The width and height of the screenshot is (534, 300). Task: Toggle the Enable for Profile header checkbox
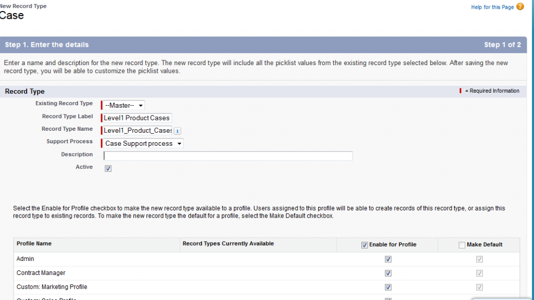coord(365,245)
